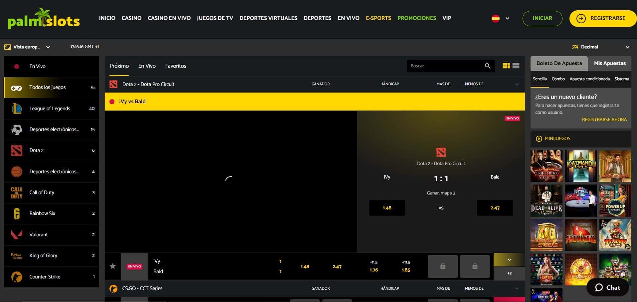This screenshot has width=637, height=302.
Task: Favorite the iVy vs Bald match star
Action: point(113,266)
